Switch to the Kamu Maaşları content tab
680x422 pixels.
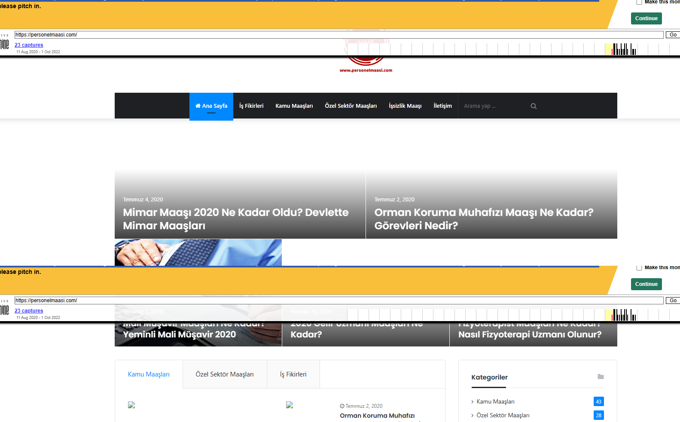149,374
